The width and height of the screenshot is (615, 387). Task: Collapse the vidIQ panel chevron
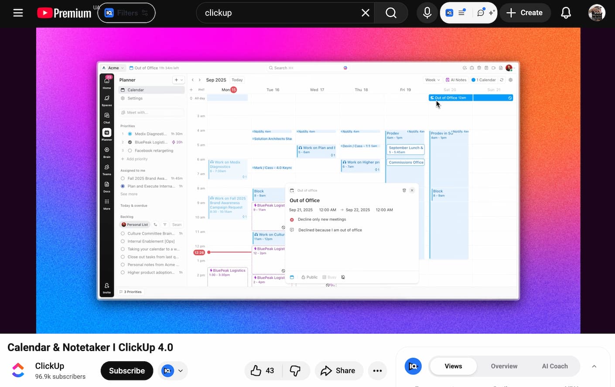click(594, 367)
